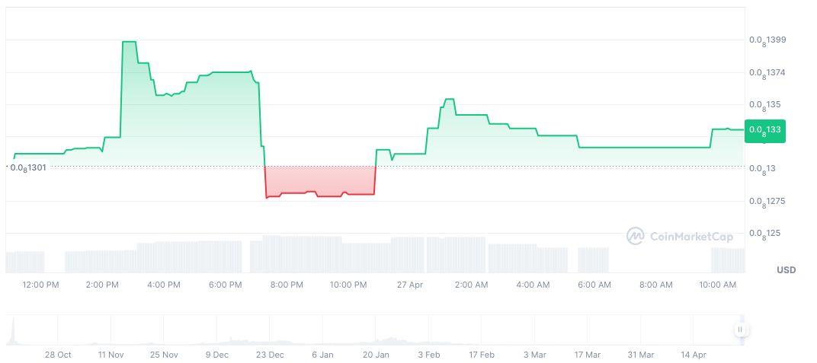The width and height of the screenshot is (817, 363).
Task: Click the 0.0₈1301 opening price label
Action: 28,167
